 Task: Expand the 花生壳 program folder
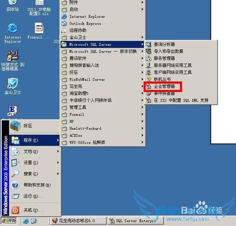click(x=103, y=86)
